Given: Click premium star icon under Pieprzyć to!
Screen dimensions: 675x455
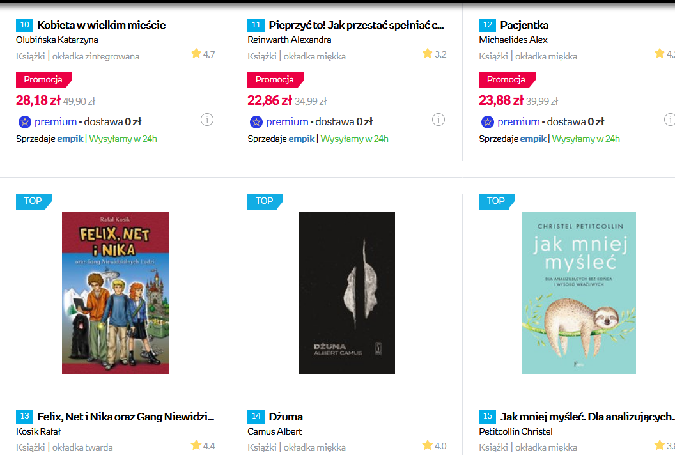Looking at the screenshot, I should click(x=256, y=122).
